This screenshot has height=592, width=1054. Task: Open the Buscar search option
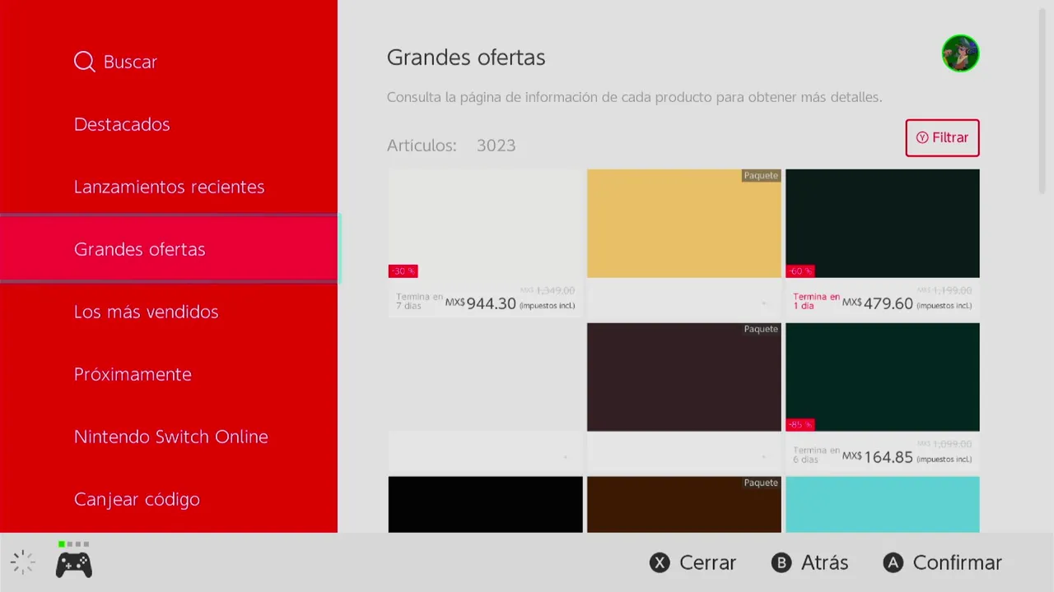(115, 62)
